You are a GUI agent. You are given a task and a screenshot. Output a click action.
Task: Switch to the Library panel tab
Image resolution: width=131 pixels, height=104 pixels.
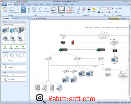coord(16,18)
